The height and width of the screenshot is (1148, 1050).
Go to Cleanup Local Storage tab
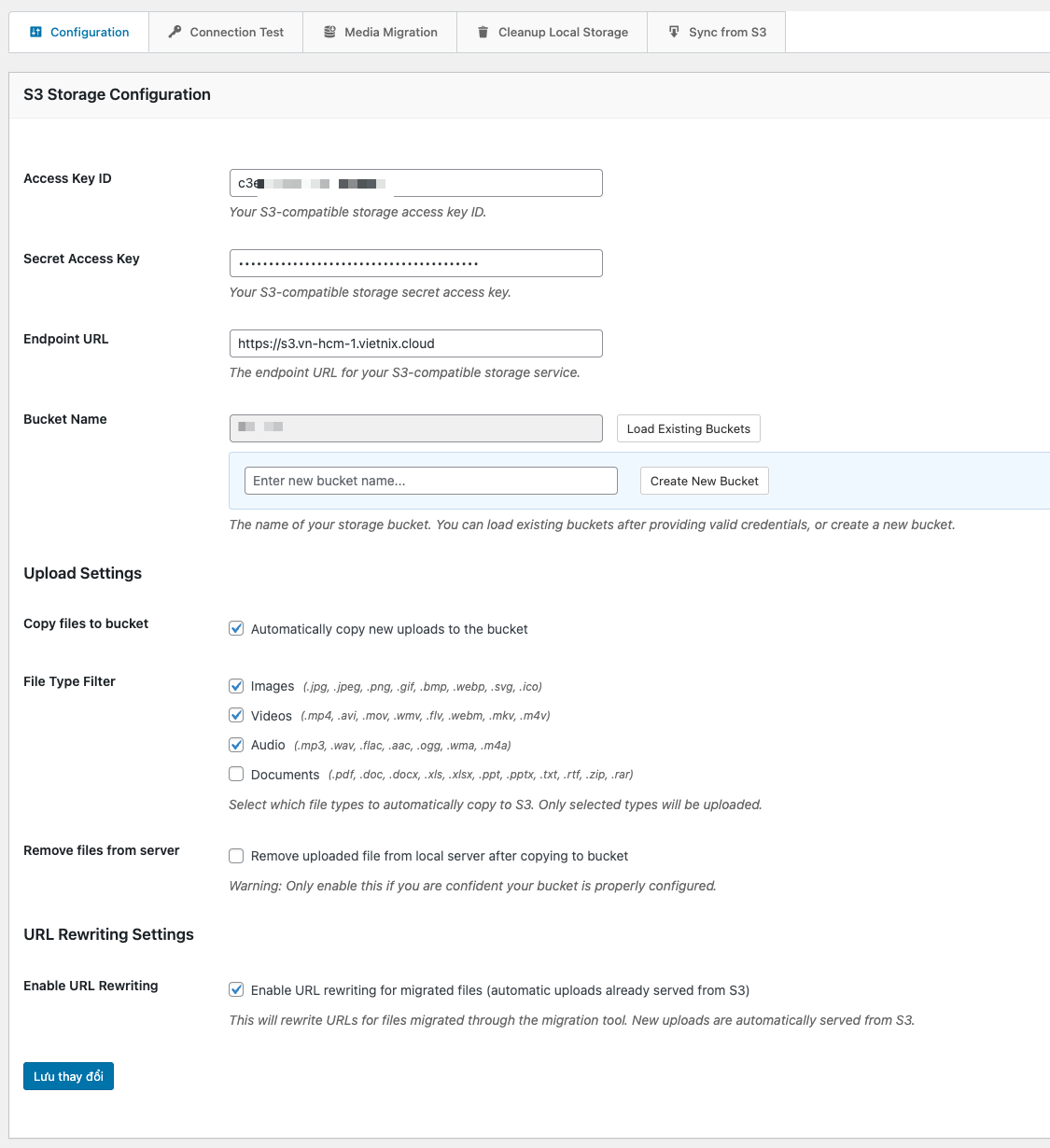(563, 32)
